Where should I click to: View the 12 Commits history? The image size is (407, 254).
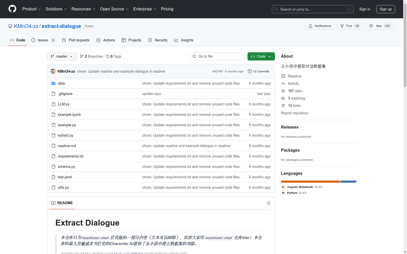point(258,71)
